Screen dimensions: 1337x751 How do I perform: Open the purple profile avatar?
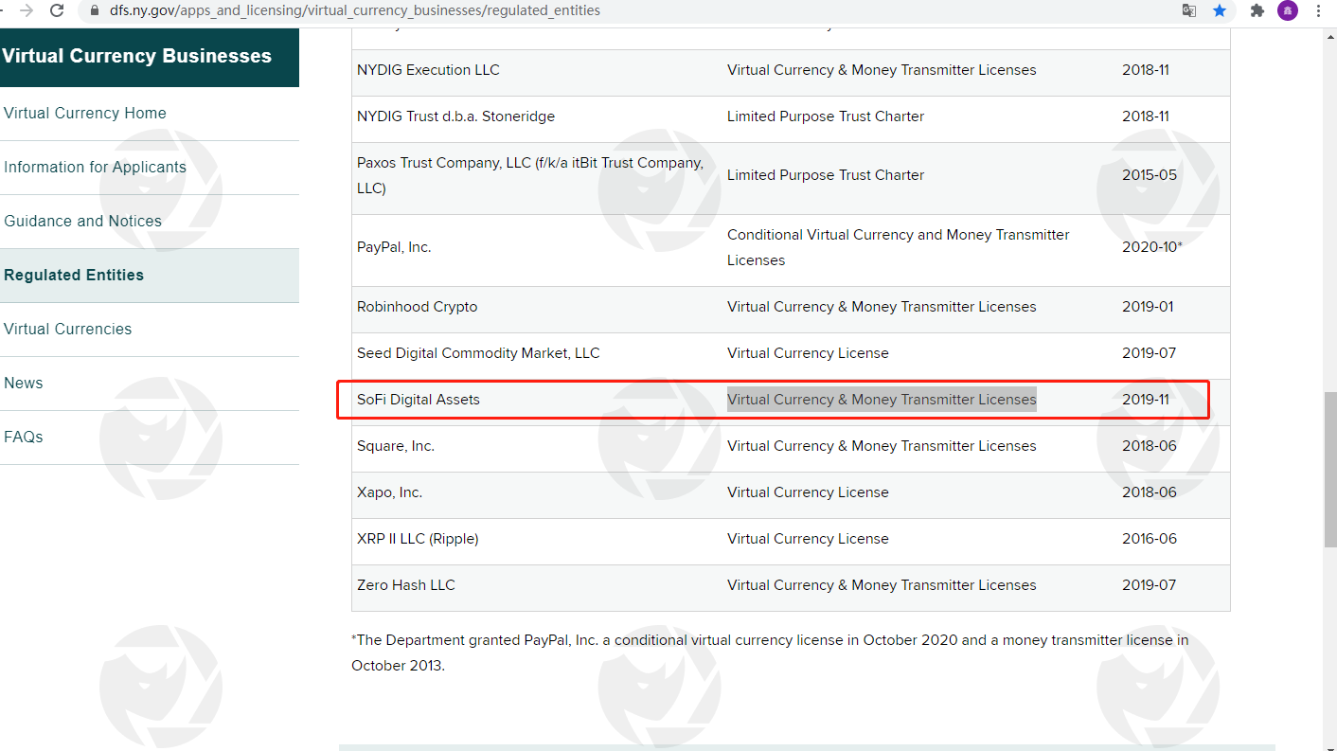point(1287,11)
